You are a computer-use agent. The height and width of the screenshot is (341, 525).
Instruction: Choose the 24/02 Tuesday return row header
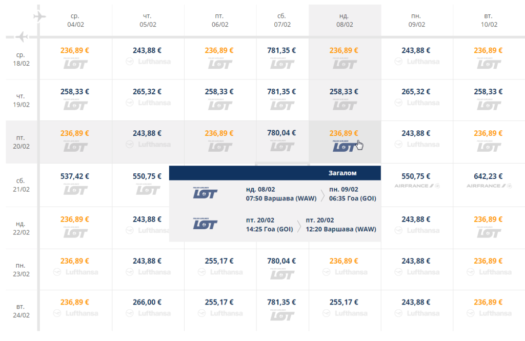[x=22, y=311]
